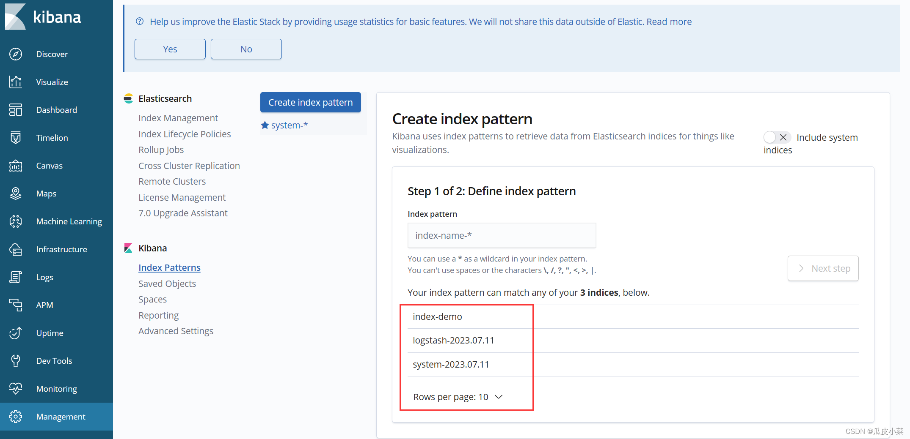This screenshot has width=910, height=439.
Task: Click the Elasticsearch section logo icon
Action: 128,99
